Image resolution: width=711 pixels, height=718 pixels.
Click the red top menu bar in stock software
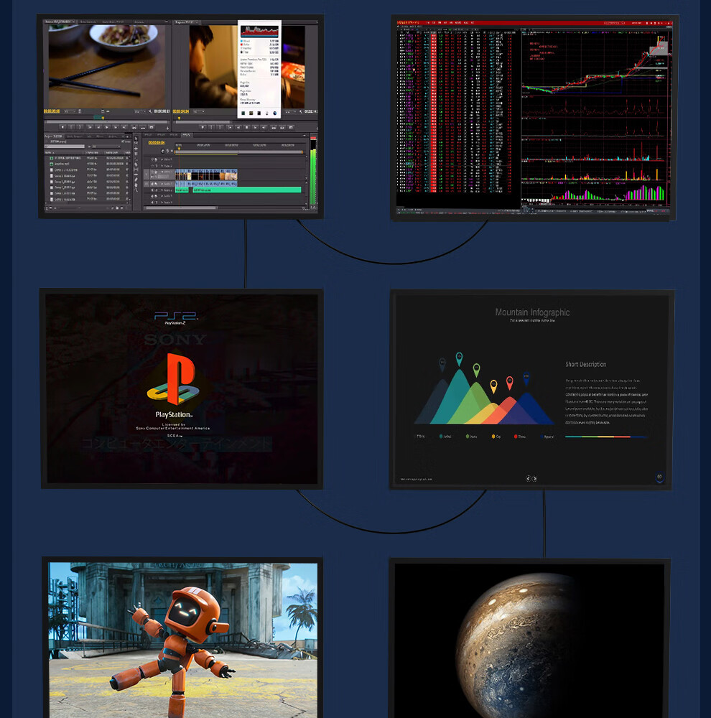534,22
